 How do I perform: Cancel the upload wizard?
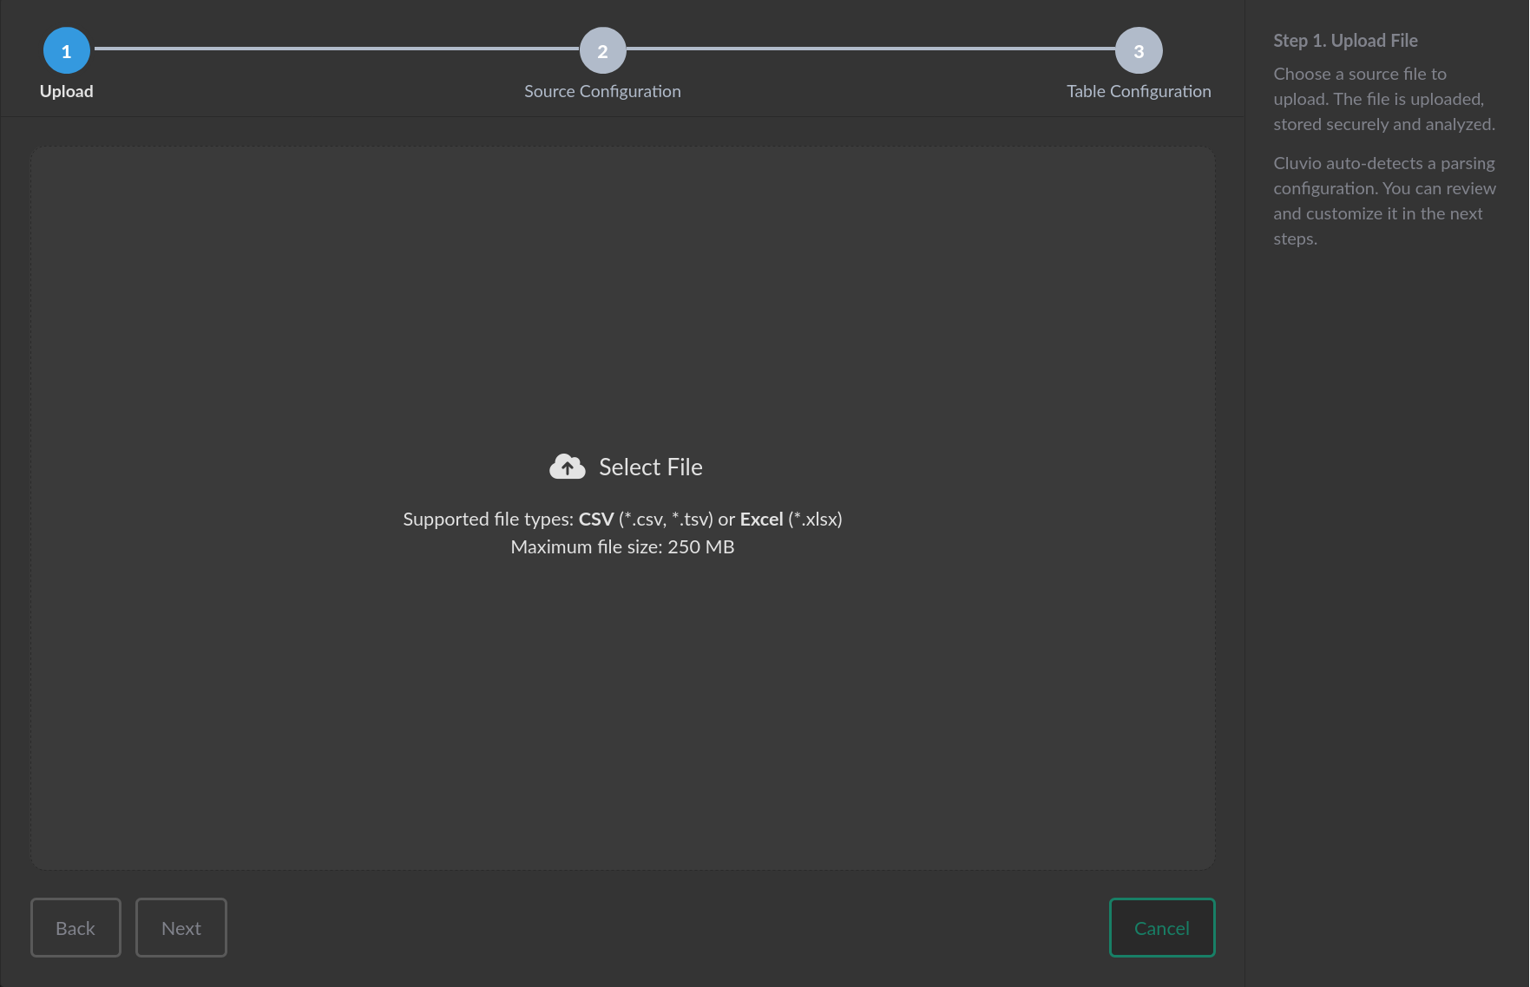(x=1161, y=928)
